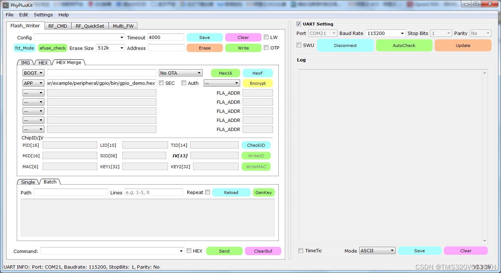Viewport: 501px width, 273px height.
Task: Open the IMG sub-tab
Action: point(26,63)
